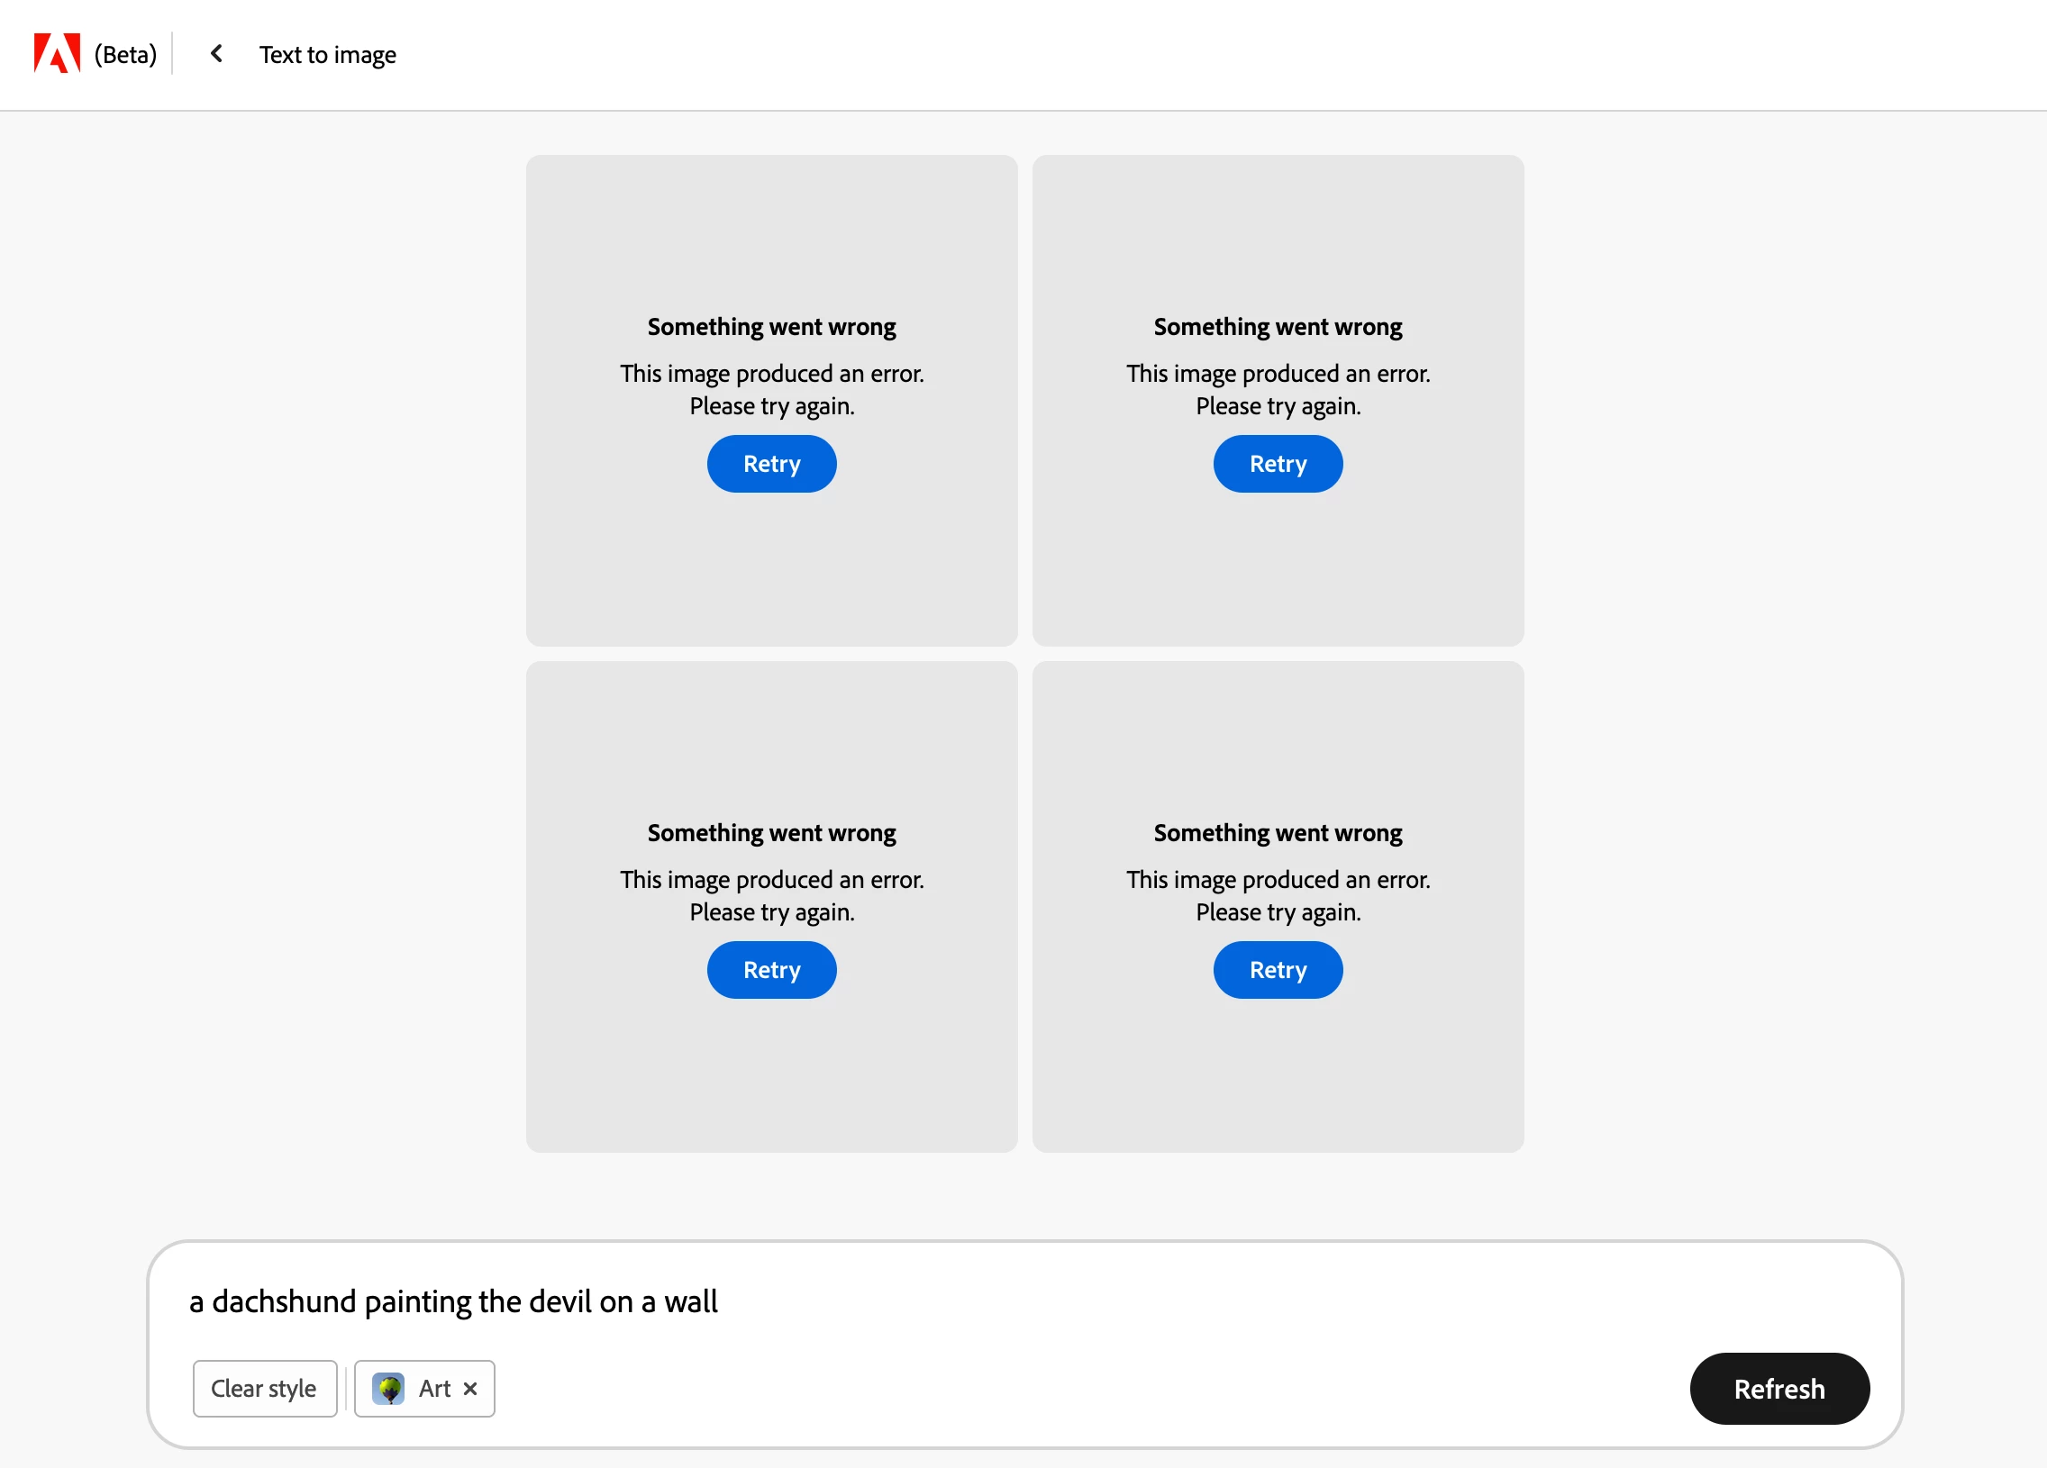Viewport: 2047px width, 1468px height.
Task: Click Retry in top-left image tile
Action: pyautogui.click(x=771, y=464)
